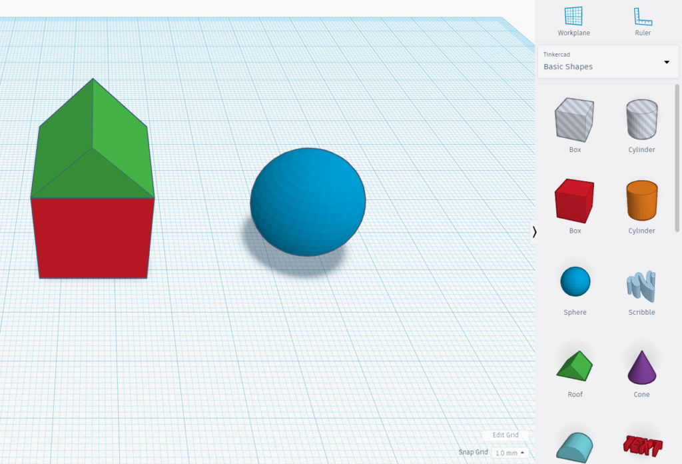Select the blue sphere on the workplane

click(x=308, y=202)
